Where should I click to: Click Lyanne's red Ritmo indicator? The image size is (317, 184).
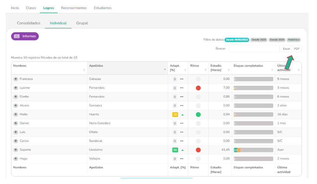click(x=198, y=88)
